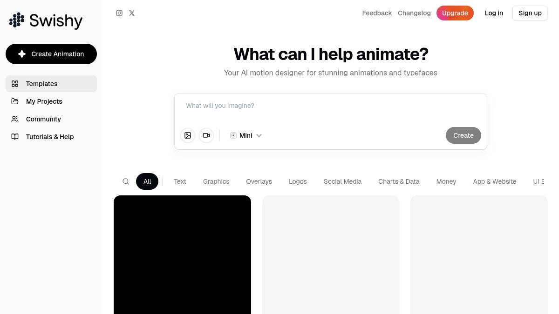Search templates with the magnifier icon
This screenshot has height=314, width=559.
pos(126,181)
